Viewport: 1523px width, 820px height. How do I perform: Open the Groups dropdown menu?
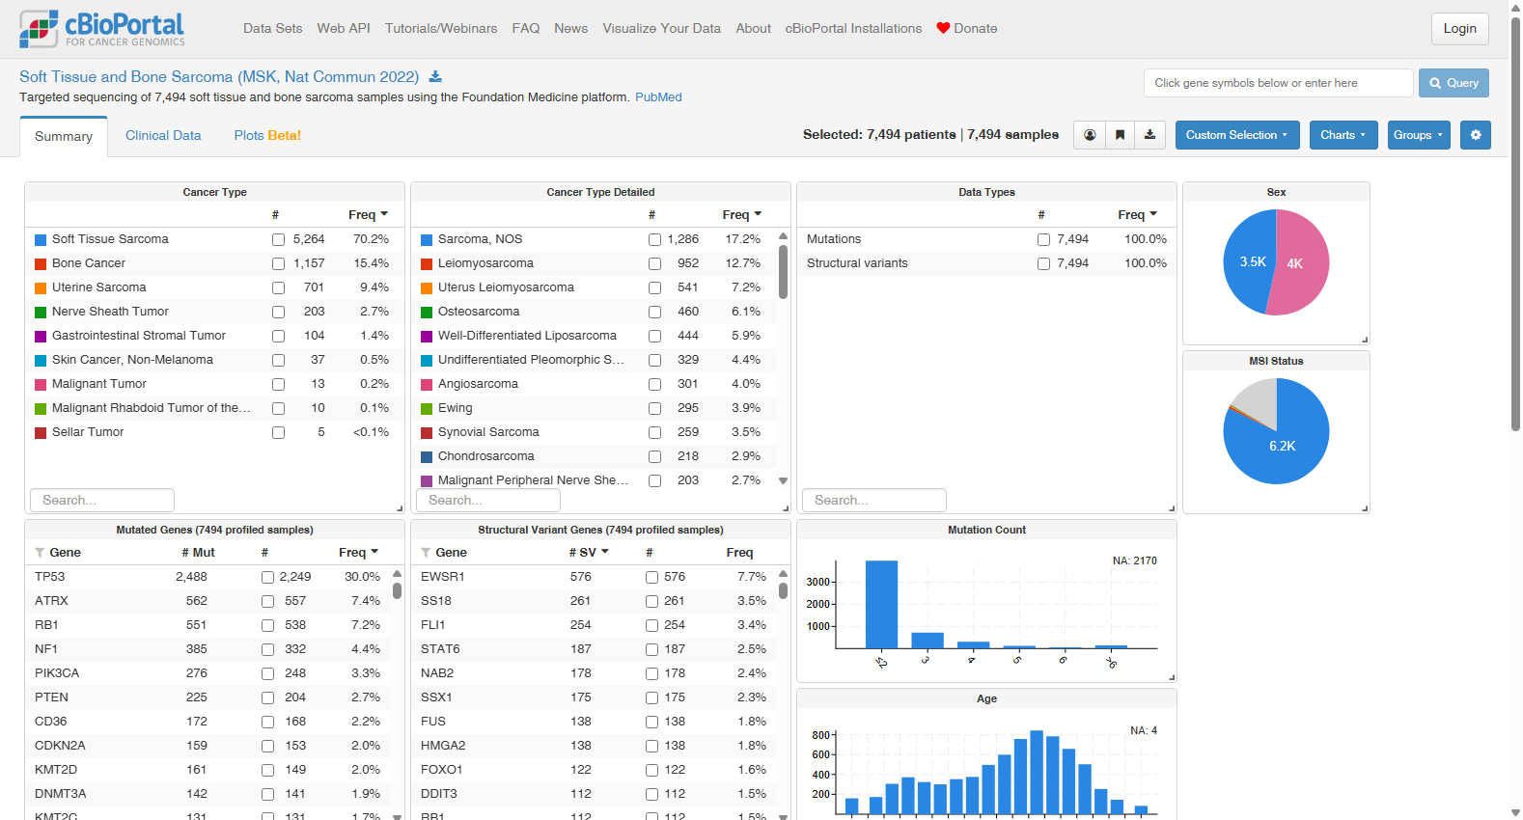(x=1419, y=135)
